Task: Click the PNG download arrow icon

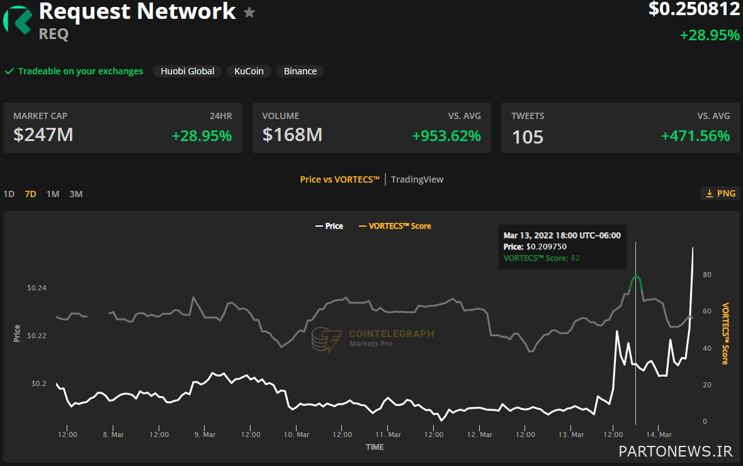Action: point(710,193)
